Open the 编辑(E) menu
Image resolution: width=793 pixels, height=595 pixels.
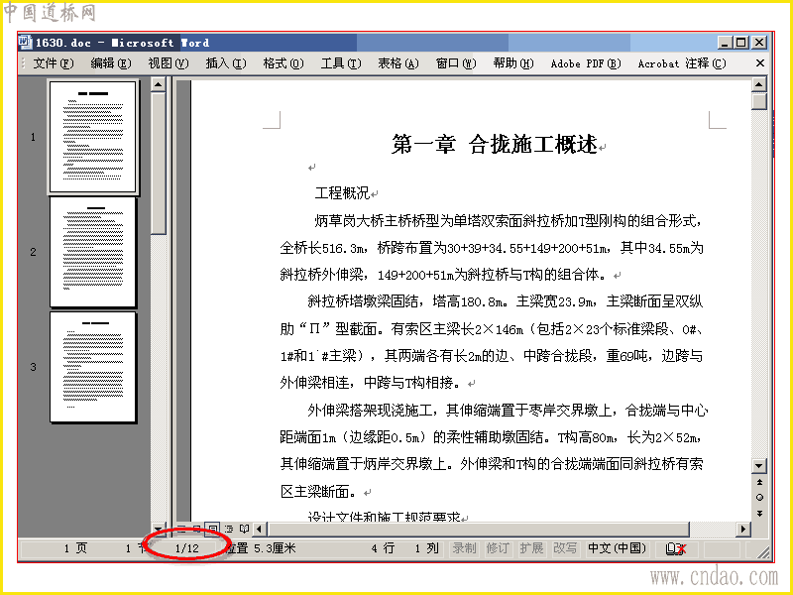click(111, 63)
